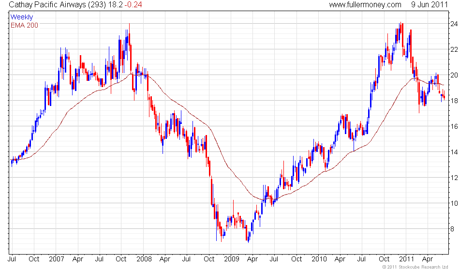Click the x-axis label '2009'
The height and width of the screenshot is (271, 474).
point(232,259)
